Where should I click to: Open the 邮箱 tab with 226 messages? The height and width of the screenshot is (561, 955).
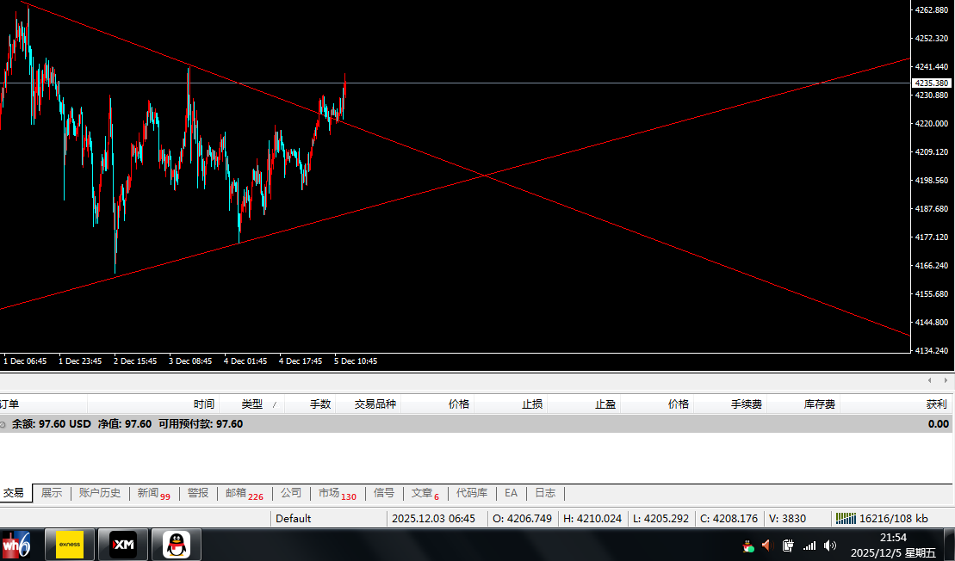tap(244, 493)
